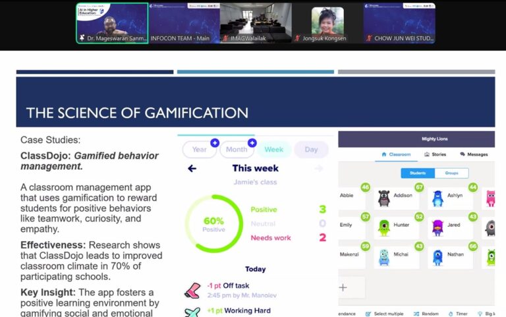Click Addison's gray monster avatar
The height and width of the screenshot is (317, 506).
tap(383, 198)
